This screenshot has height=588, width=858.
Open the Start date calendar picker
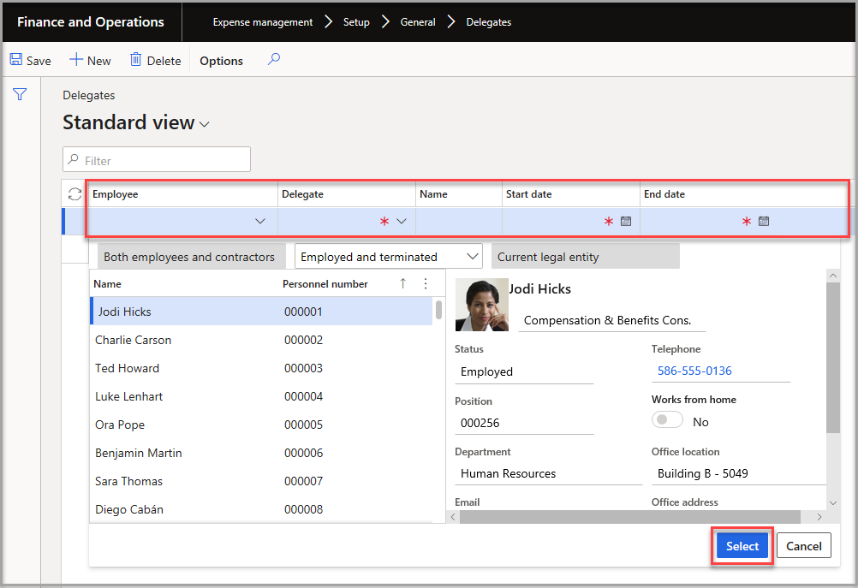click(626, 221)
